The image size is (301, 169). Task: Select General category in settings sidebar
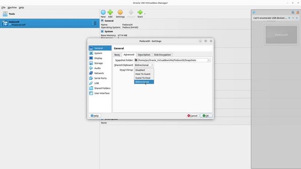[x=100, y=48]
